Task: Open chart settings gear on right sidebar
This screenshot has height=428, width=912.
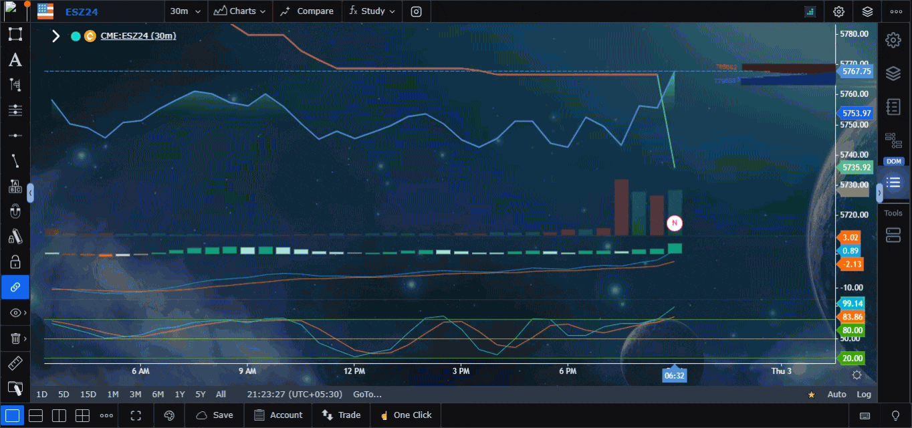Action: click(893, 40)
